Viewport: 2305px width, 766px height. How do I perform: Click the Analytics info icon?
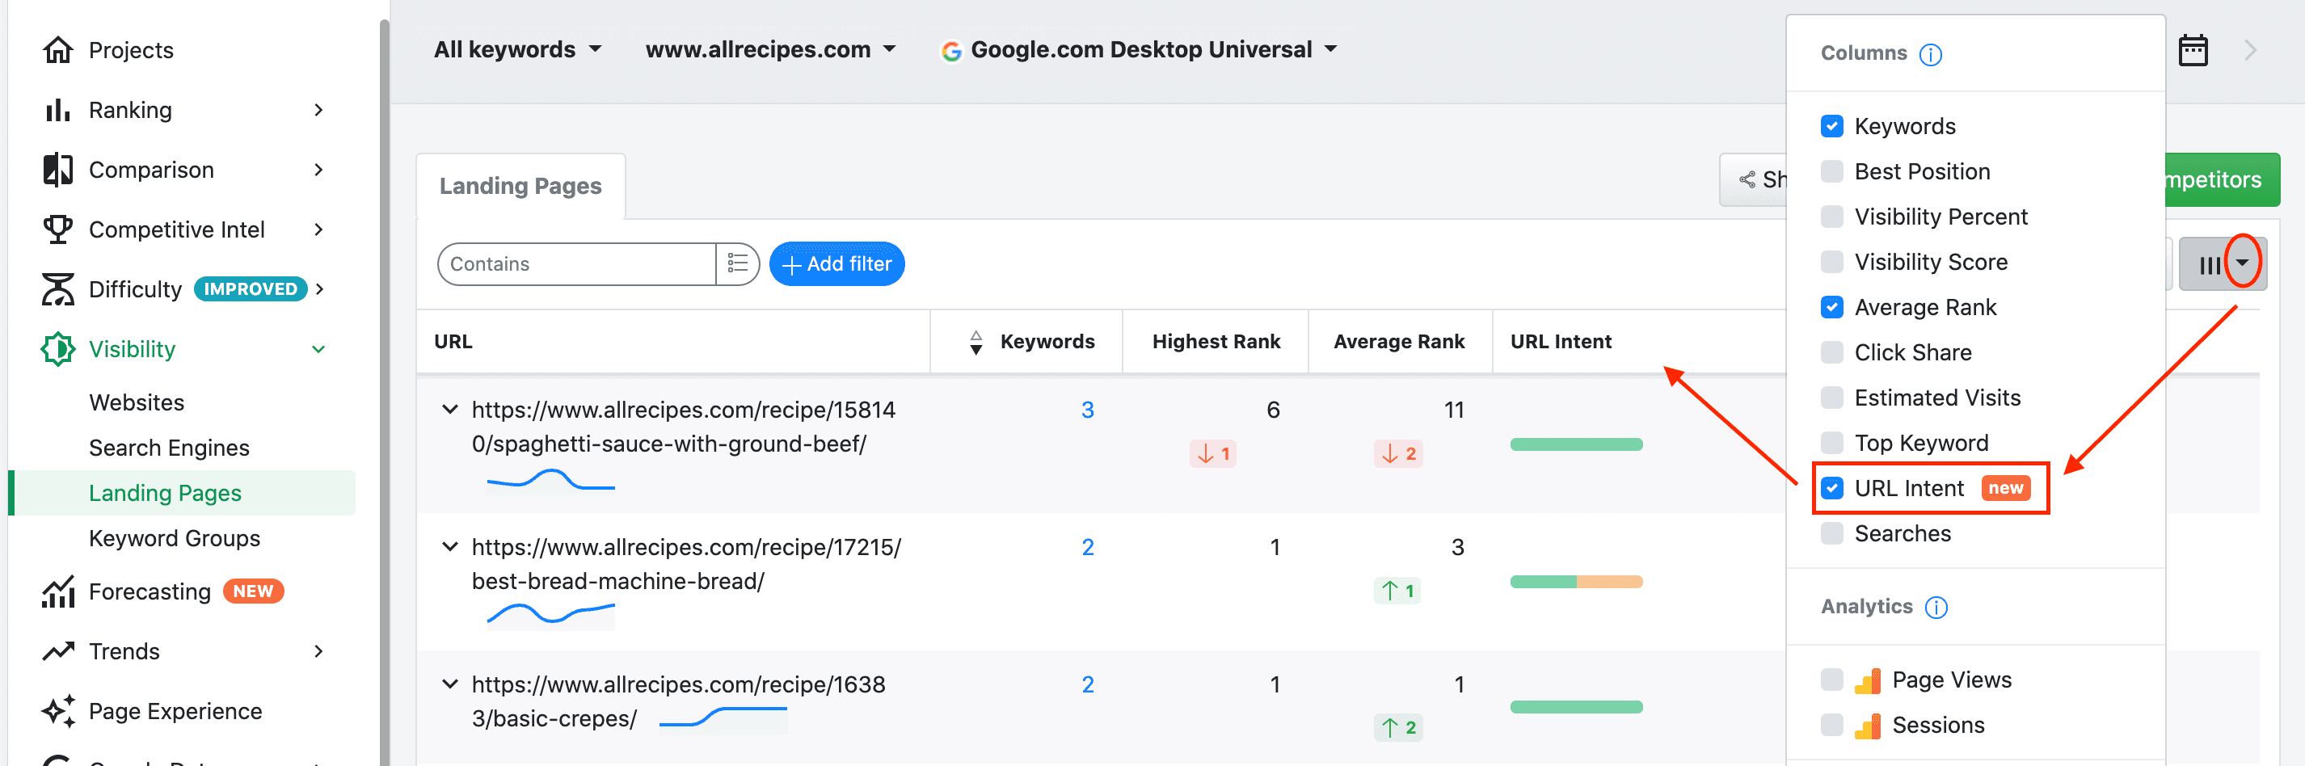pos(1936,608)
